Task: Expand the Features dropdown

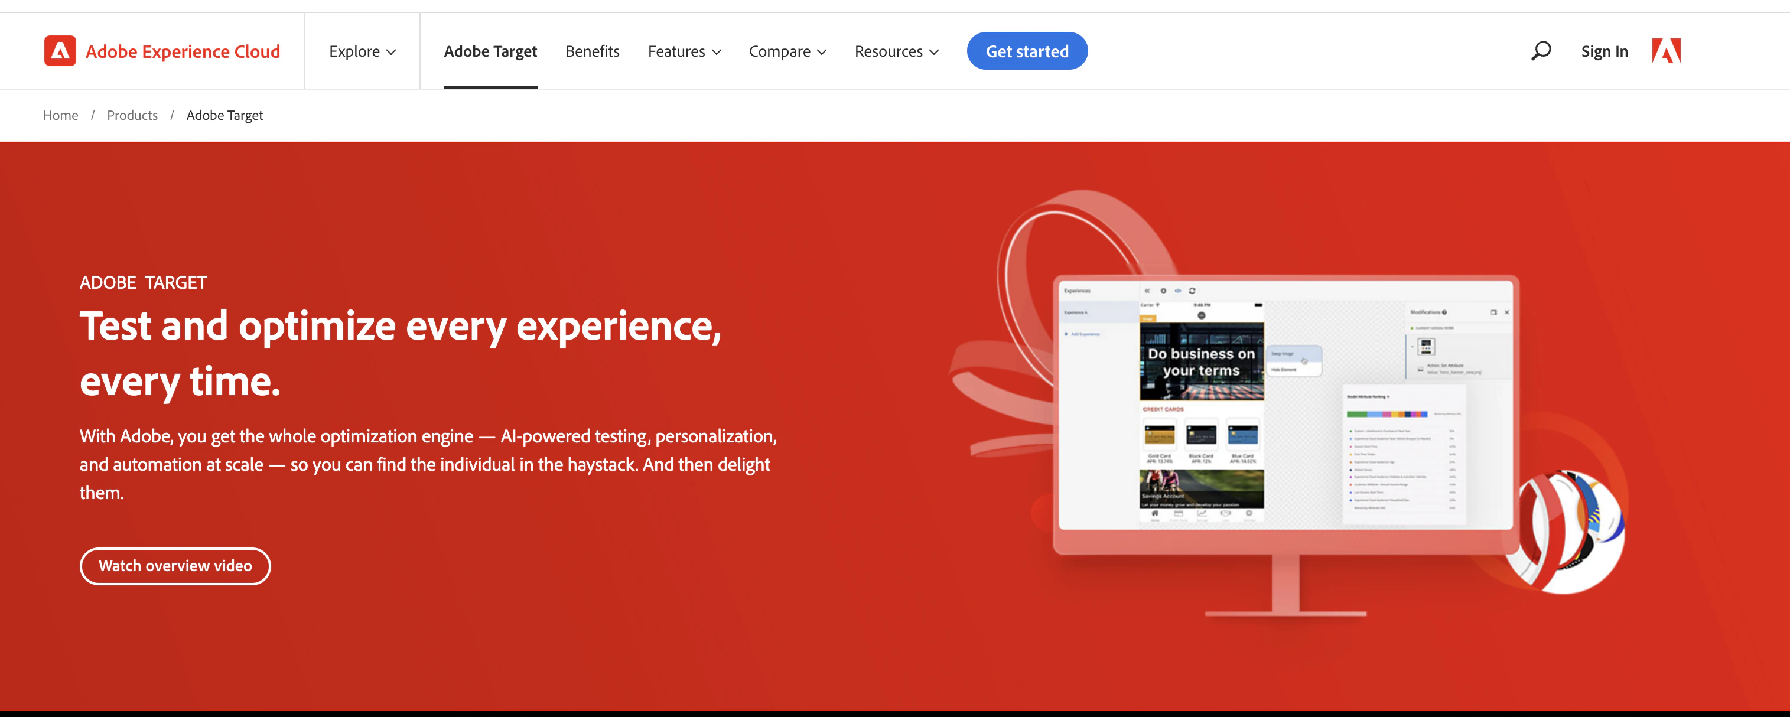Action: (x=685, y=51)
